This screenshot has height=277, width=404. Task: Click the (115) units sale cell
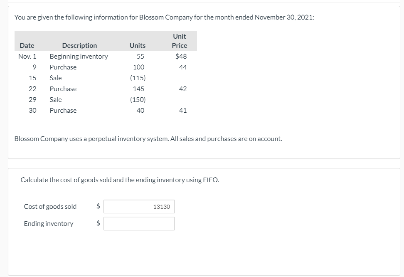pyautogui.click(x=138, y=78)
